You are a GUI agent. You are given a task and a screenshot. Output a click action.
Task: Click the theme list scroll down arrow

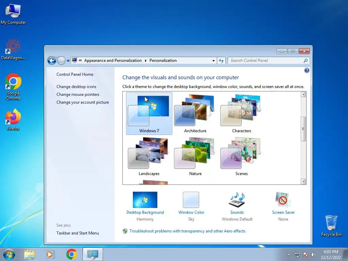[x=303, y=181]
